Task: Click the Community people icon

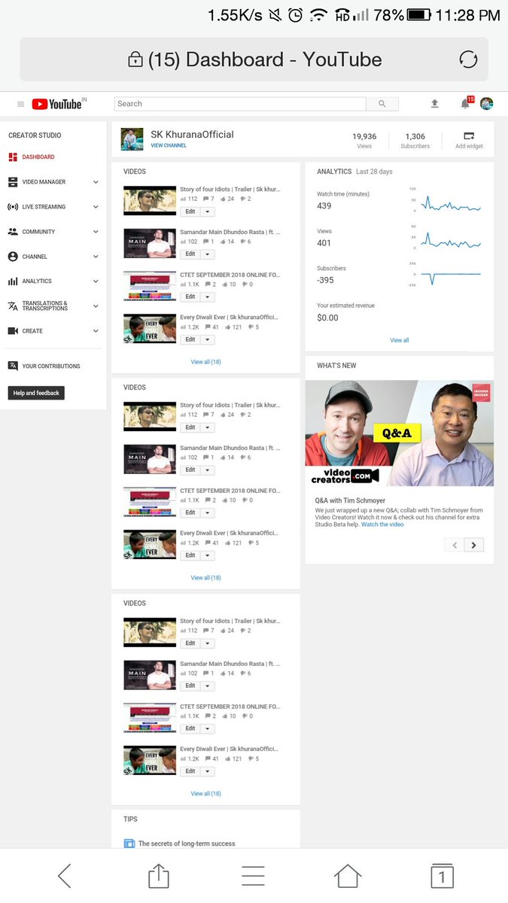Action: 13,232
